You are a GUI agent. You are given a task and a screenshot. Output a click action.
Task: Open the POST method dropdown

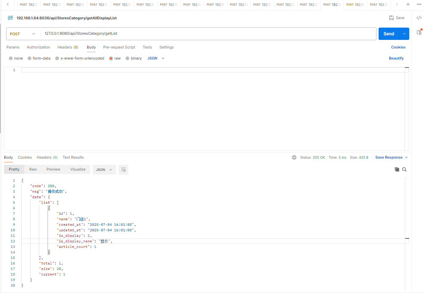pyautogui.click(x=23, y=34)
